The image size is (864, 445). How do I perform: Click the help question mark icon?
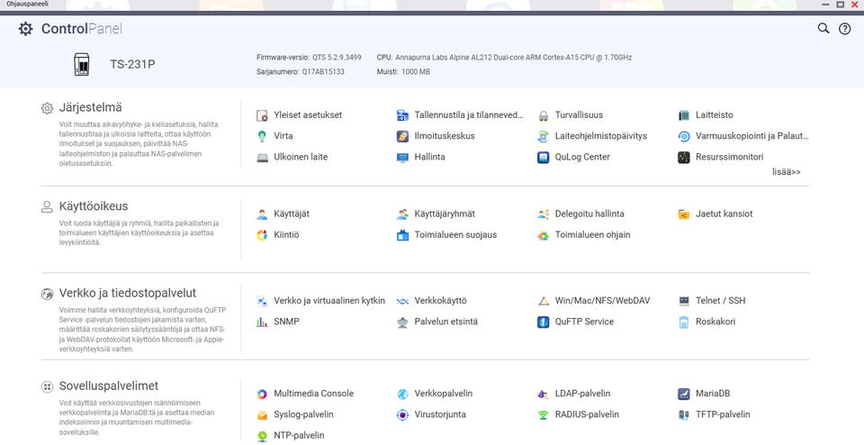coord(845,29)
